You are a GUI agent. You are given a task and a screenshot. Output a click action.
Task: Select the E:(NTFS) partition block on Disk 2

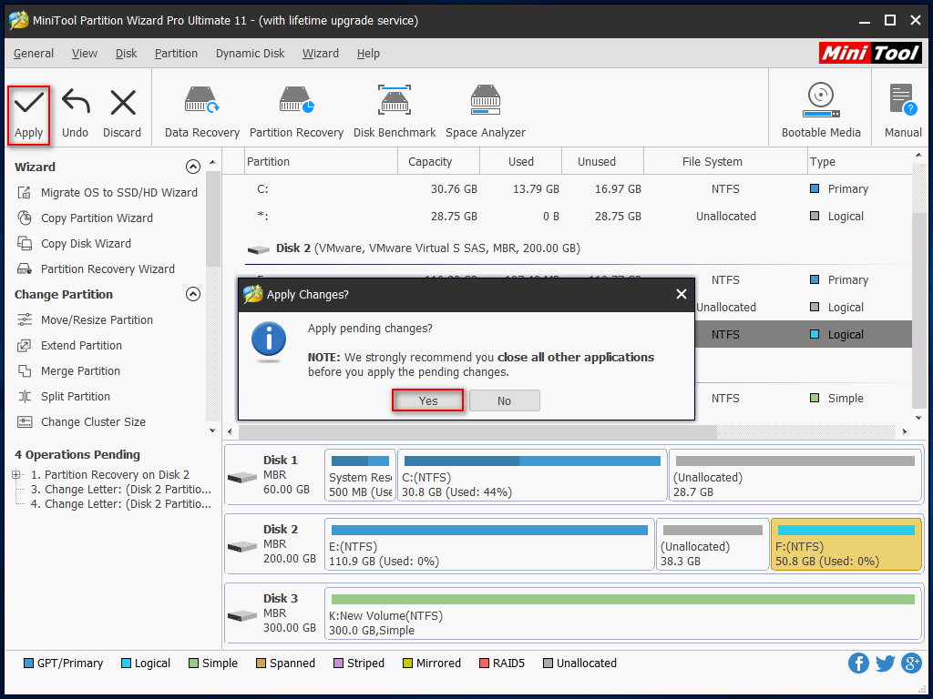tap(489, 544)
